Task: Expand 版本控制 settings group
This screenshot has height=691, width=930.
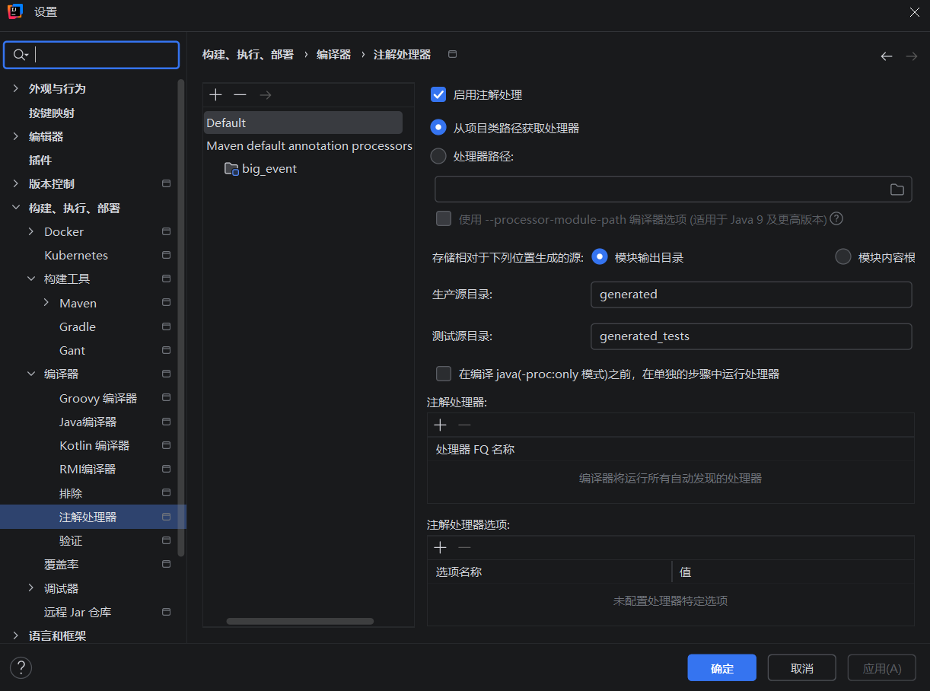Action: [x=16, y=183]
